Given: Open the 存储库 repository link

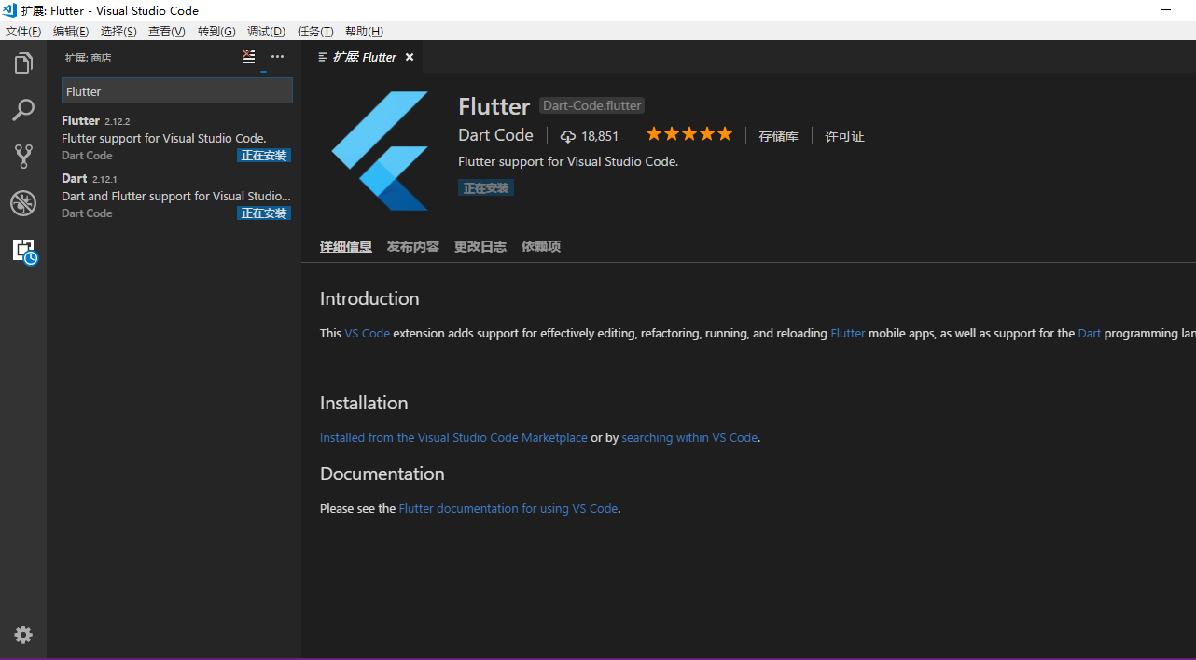Looking at the screenshot, I should 778,136.
